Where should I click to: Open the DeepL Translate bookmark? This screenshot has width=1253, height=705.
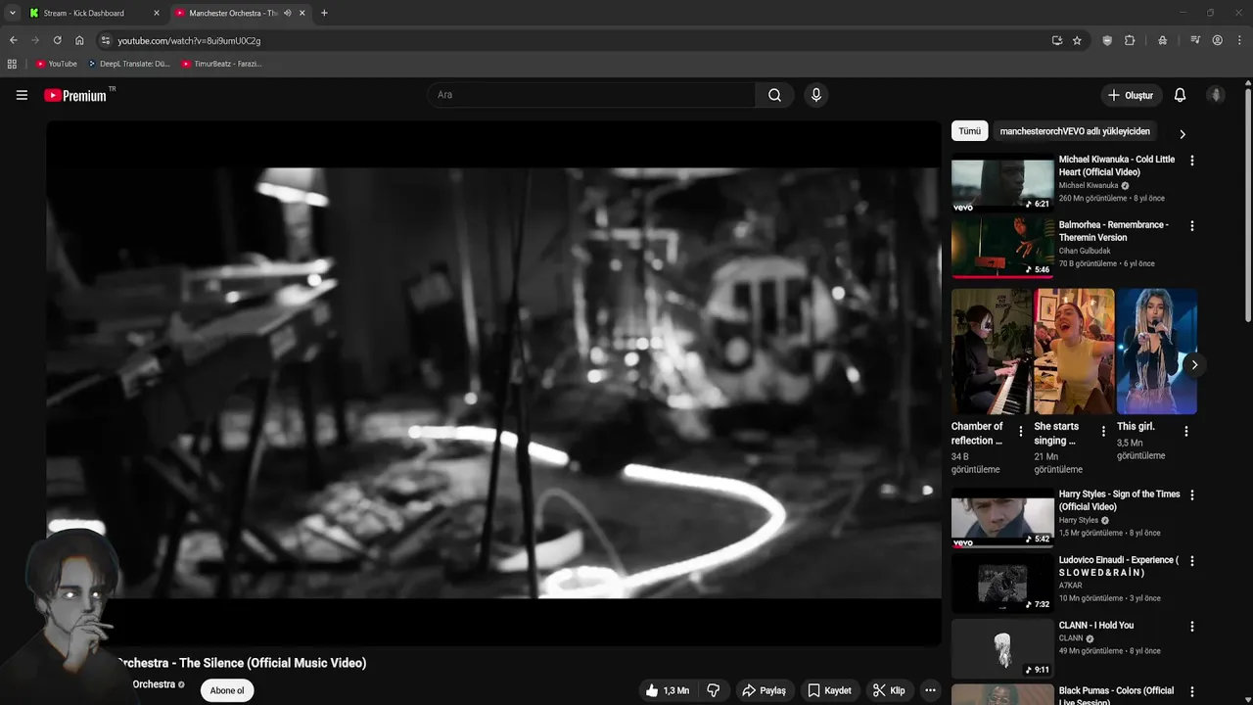pos(128,64)
